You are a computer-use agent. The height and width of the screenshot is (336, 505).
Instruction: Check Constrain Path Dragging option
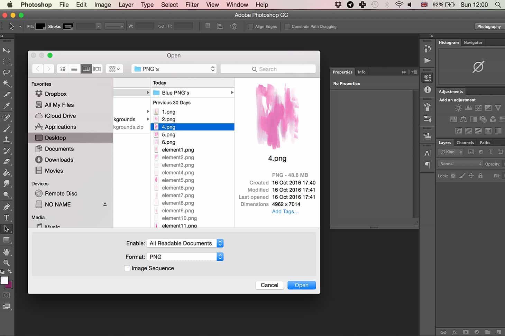tap(287, 26)
